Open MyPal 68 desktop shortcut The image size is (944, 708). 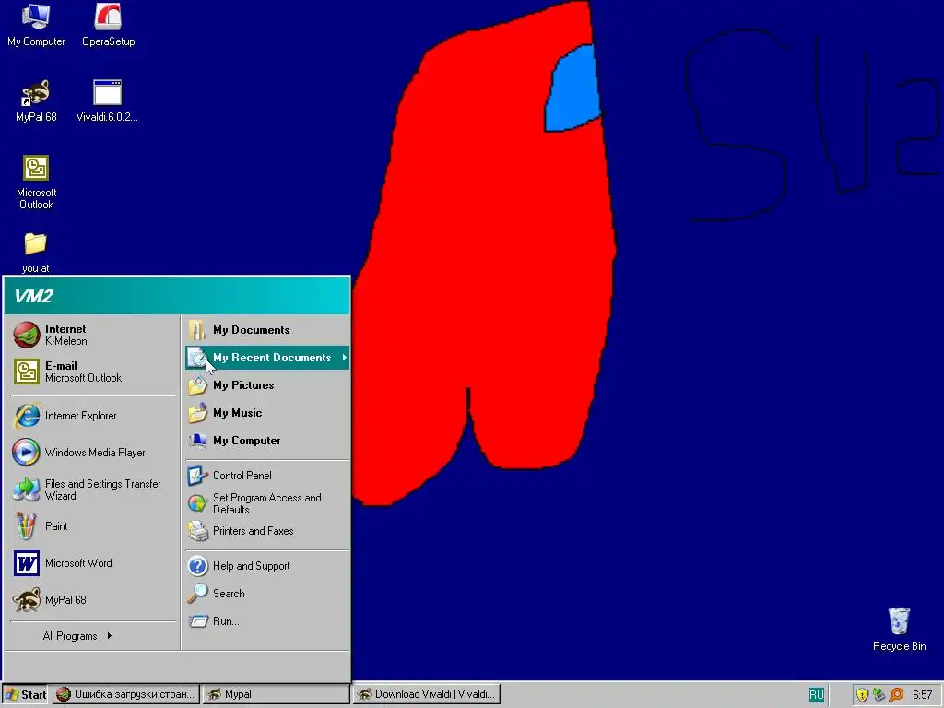point(36,100)
